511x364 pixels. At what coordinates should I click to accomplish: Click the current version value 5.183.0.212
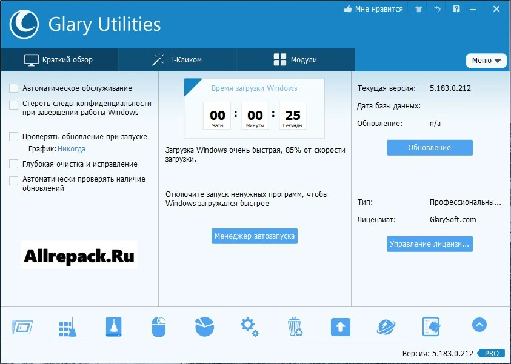[x=450, y=88]
